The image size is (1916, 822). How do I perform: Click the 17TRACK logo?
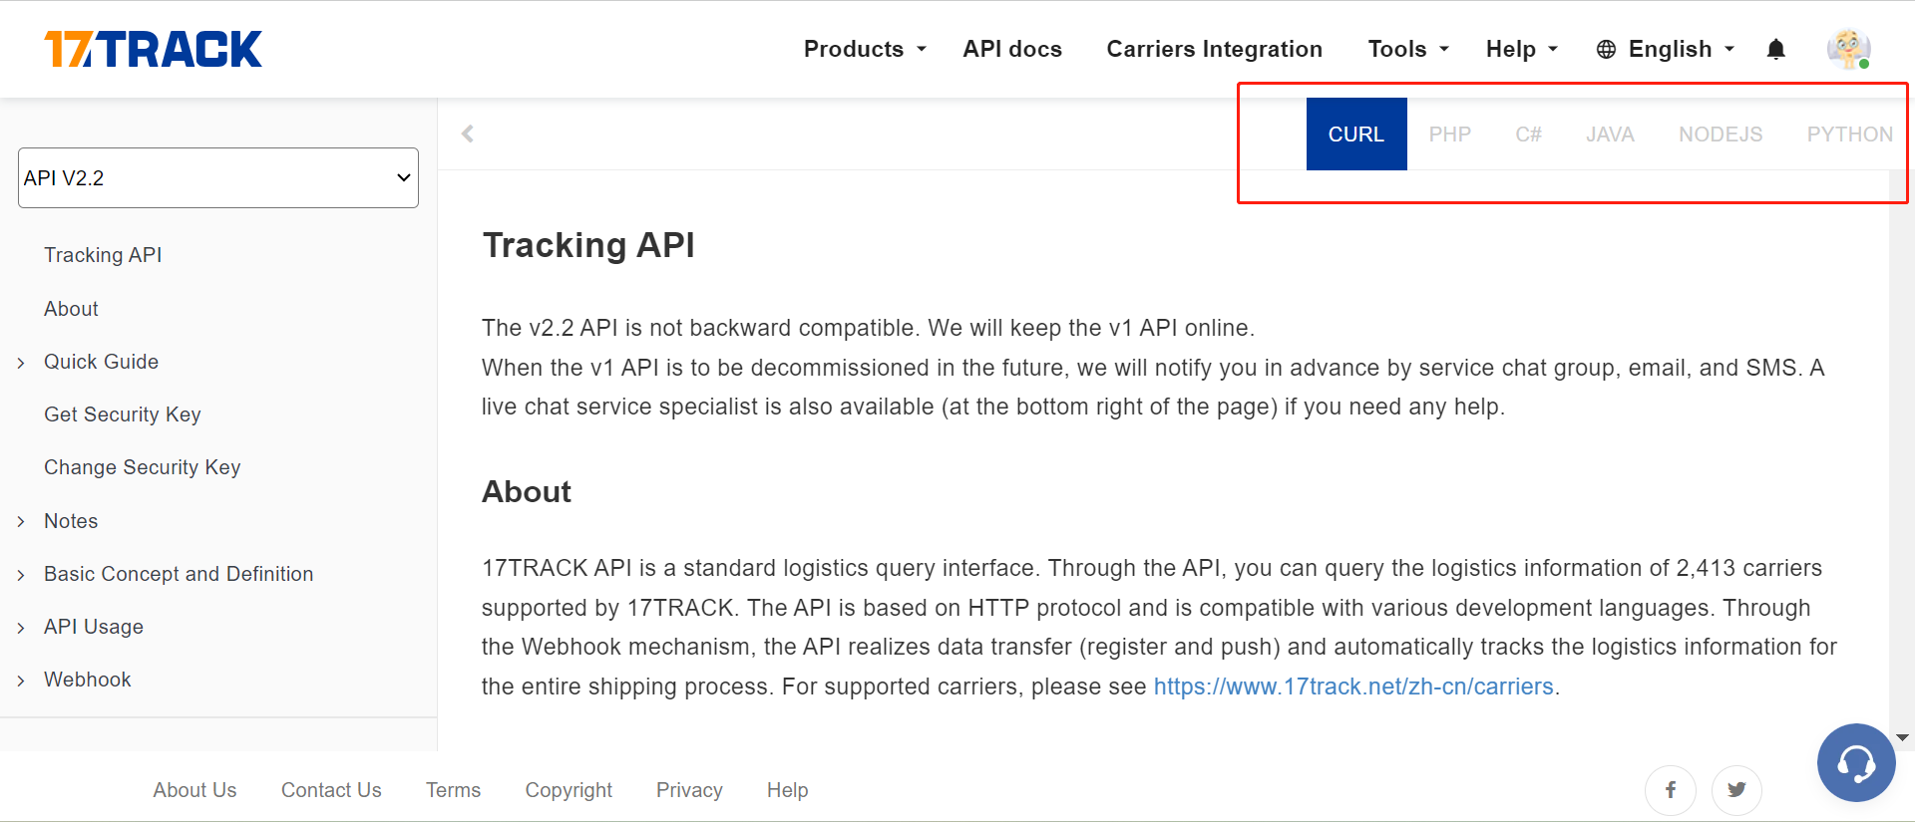point(153,49)
